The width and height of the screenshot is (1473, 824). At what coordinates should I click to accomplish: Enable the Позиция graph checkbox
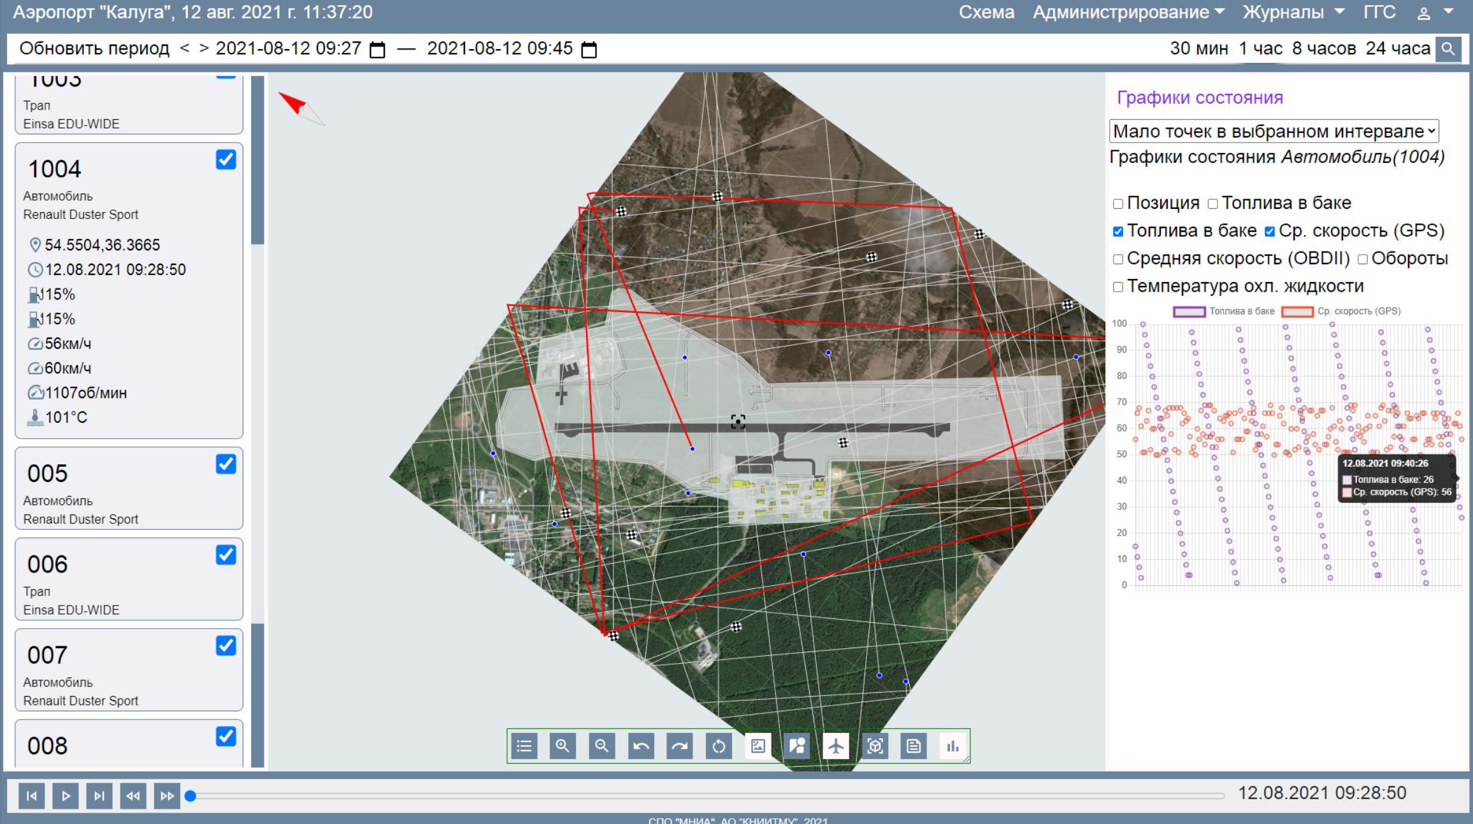(x=1117, y=204)
